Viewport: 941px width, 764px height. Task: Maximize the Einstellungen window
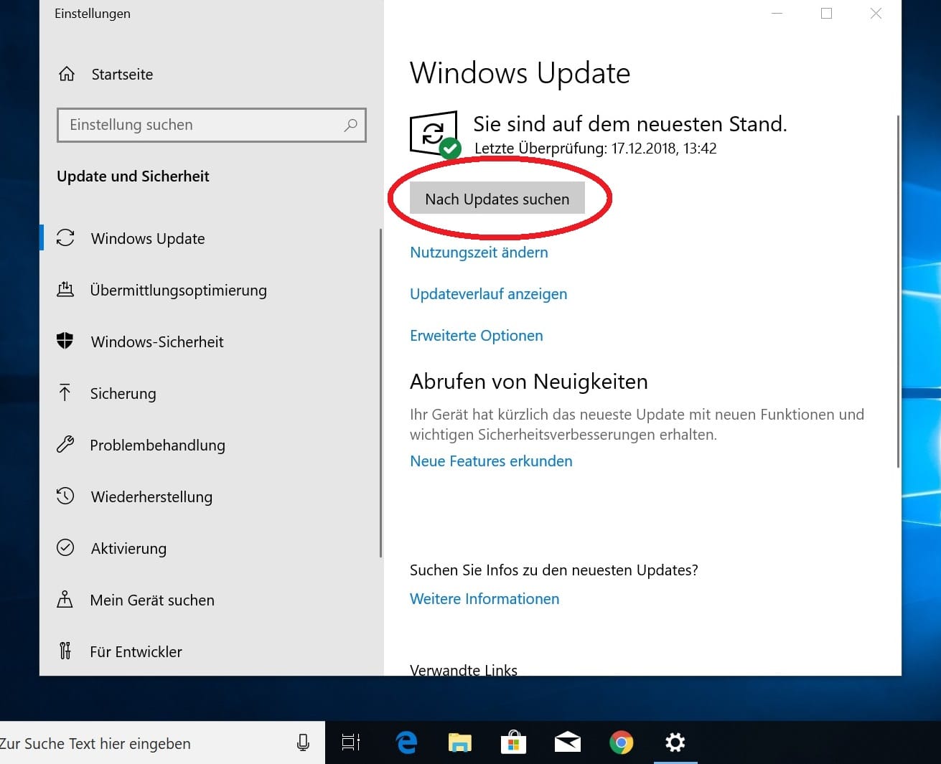tap(826, 13)
